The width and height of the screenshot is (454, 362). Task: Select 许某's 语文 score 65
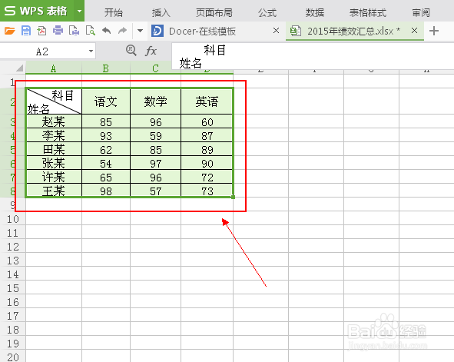tap(106, 177)
